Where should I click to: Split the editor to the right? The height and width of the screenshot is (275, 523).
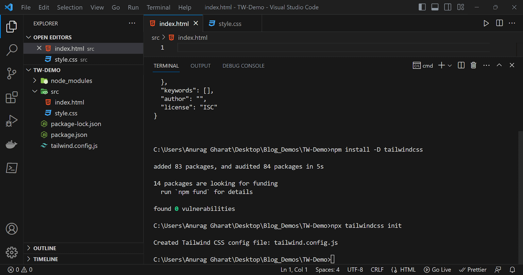tap(499, 23)
